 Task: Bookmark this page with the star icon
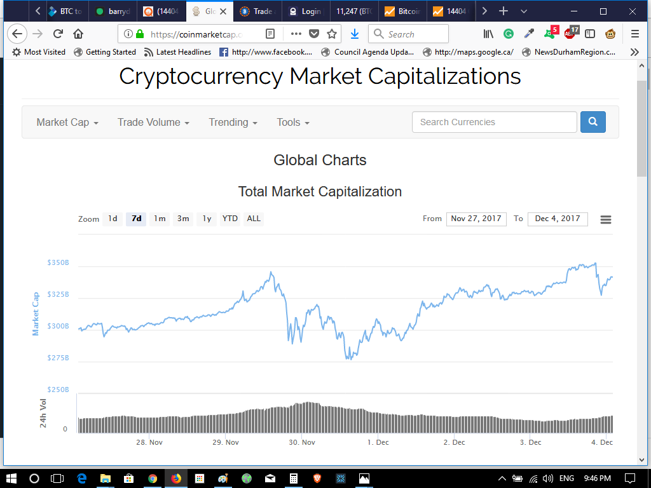pyautogui.click(x=331, y=34)
